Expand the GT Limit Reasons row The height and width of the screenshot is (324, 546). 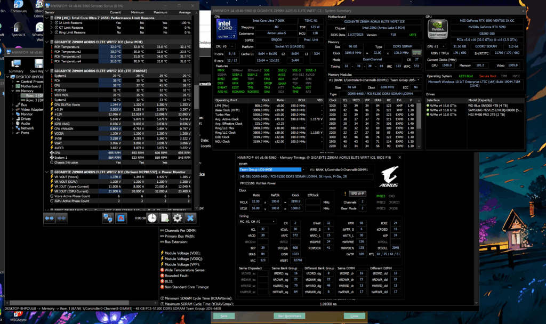[52, 28]
